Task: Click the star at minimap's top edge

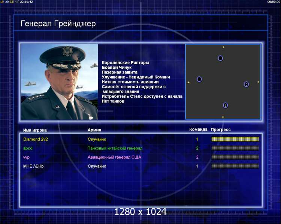Action: click(223, 47)
